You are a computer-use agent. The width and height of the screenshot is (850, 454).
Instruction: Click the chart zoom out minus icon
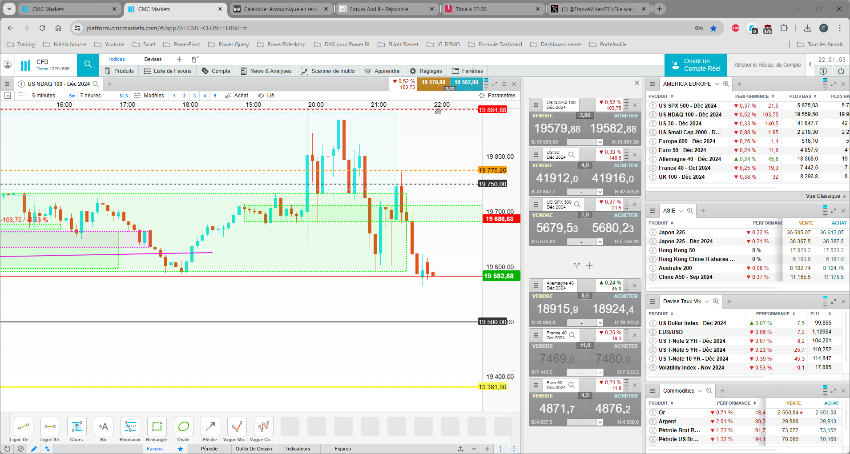[474, 449]
